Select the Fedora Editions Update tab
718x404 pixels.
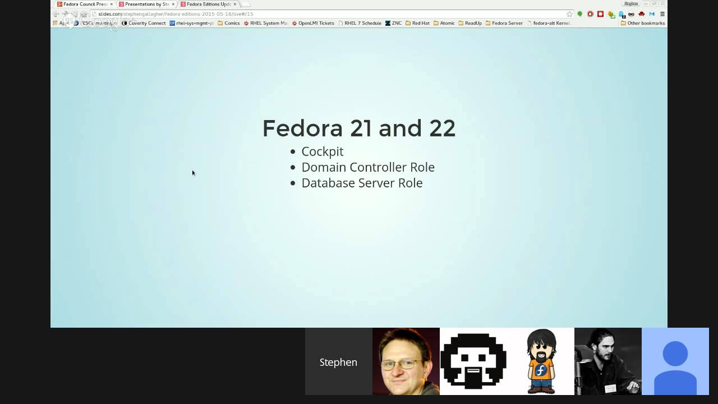208,4
